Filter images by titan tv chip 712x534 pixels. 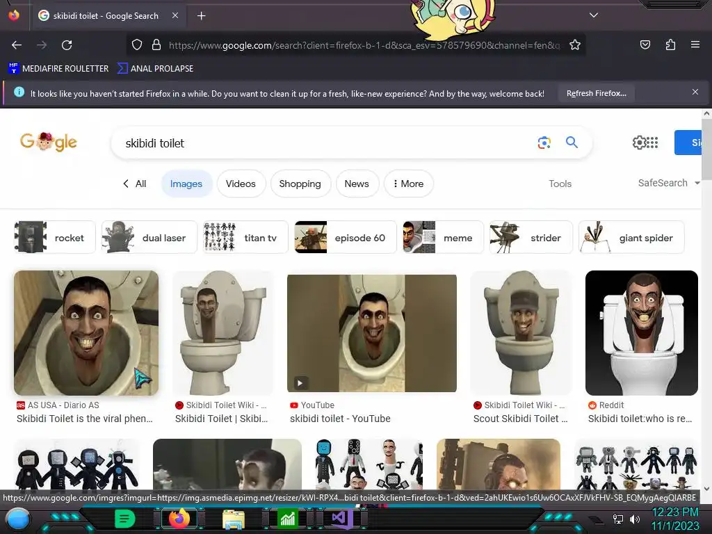245,238
